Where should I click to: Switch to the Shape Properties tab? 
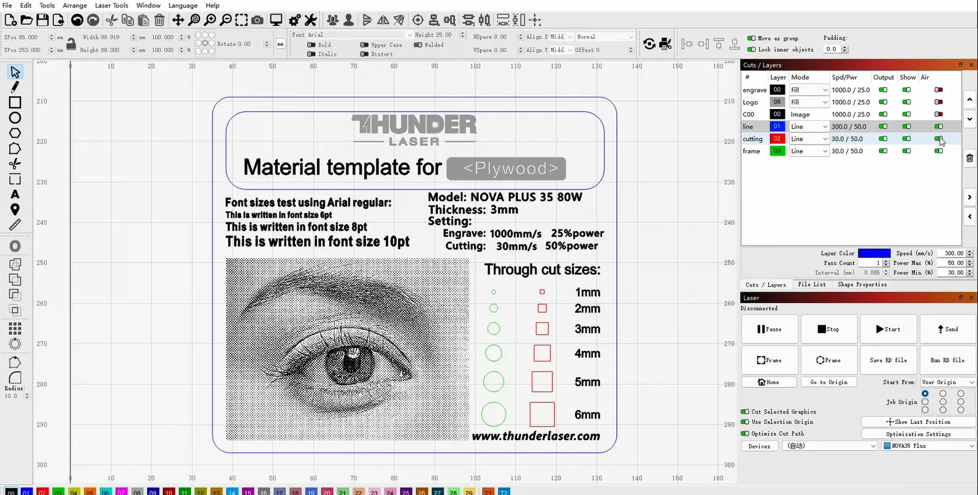tap(862, 285)
